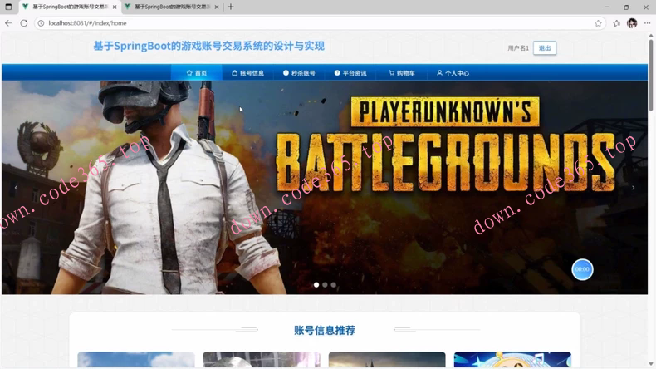Viewport: 656px width, 369px height.
Task: Open first recommended account thumbnail
Action: [136, 359]
